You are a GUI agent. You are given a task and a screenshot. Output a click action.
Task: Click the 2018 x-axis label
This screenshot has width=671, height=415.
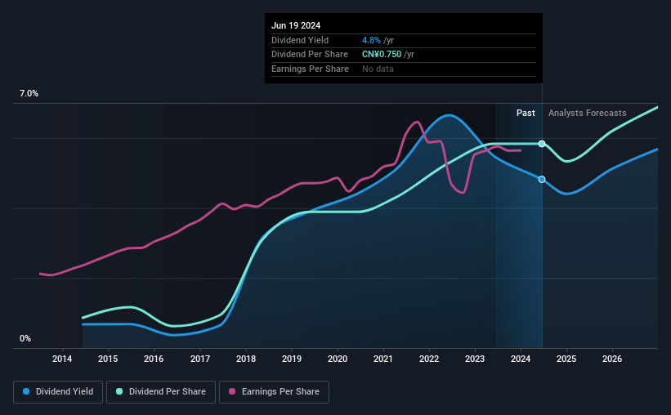(x=246, y=359)
